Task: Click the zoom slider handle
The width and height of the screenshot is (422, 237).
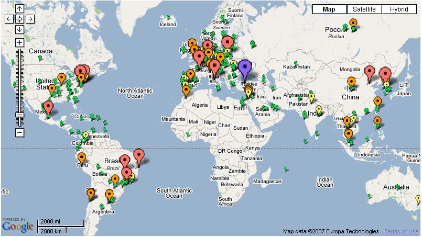Action: (19, 114)
